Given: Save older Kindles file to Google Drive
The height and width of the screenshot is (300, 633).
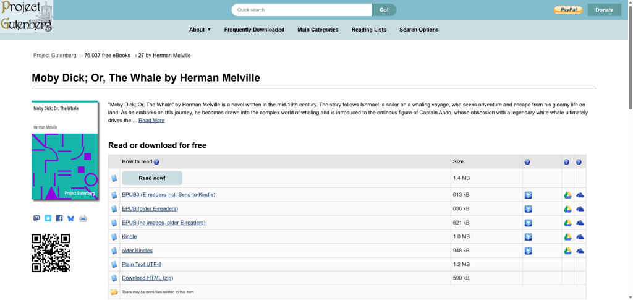Looking at the screenshot, I should pos(567,251).
